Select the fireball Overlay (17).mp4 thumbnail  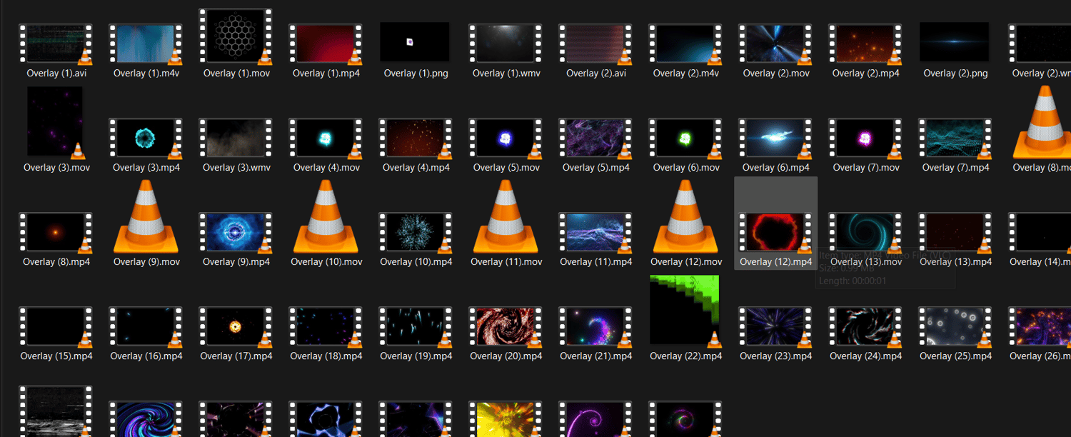pos(236,327)
